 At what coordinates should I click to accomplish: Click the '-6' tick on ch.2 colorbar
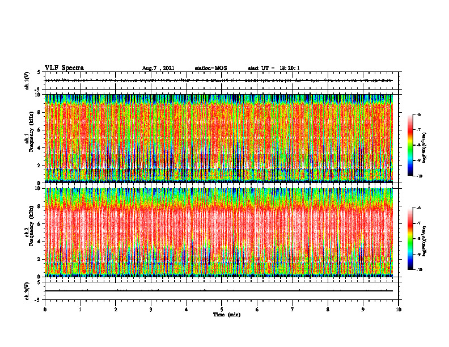[418, 208]
